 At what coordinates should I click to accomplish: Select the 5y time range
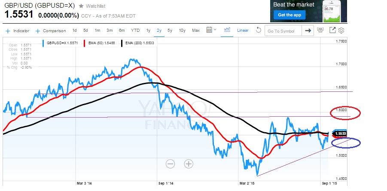coord(170,30)
